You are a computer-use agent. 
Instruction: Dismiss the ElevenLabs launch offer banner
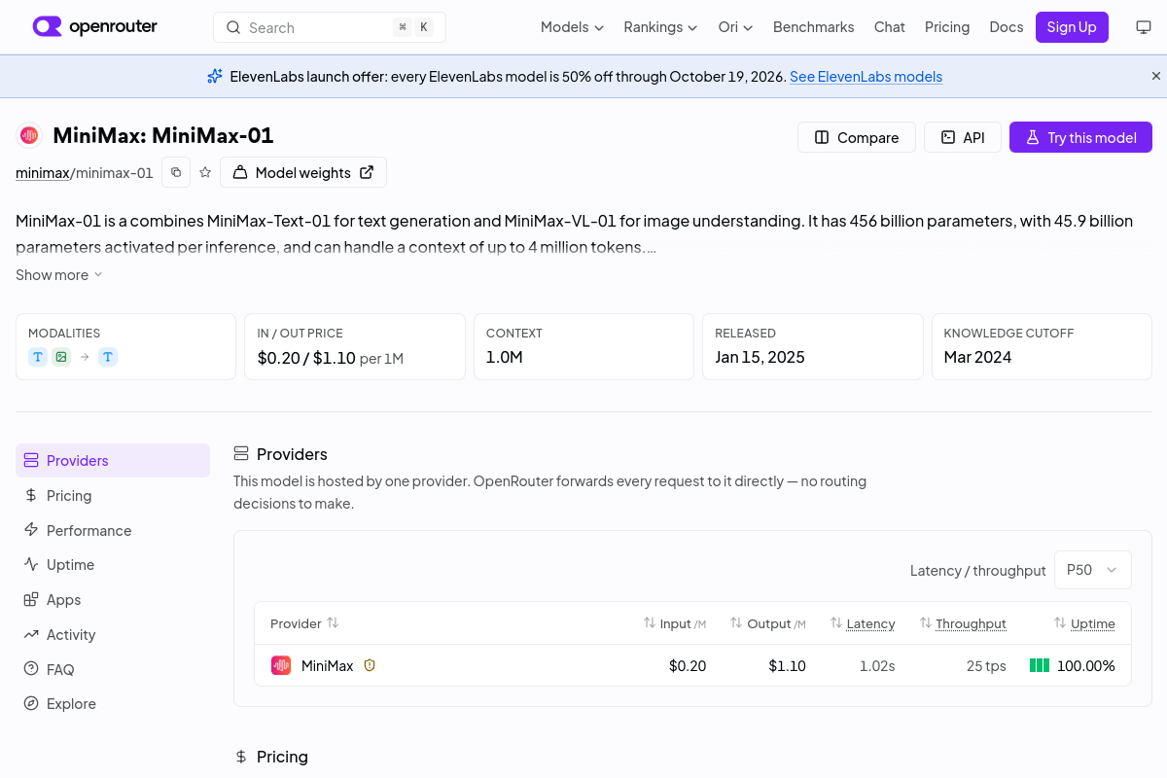pyautogui.click(x=1156, y=76)
